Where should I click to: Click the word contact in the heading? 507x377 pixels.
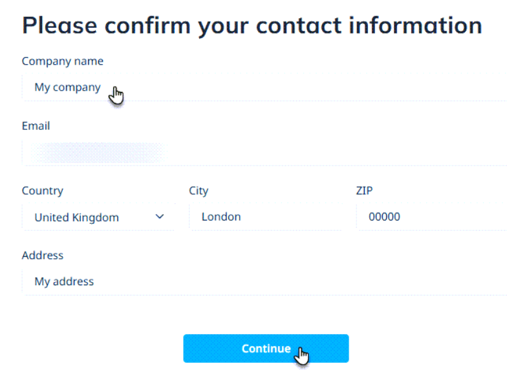tap(299, 26)
